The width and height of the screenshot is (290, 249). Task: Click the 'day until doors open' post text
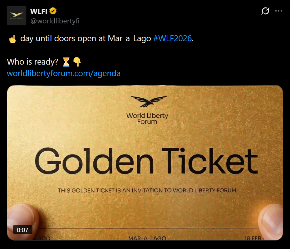(x=86, y=38)
